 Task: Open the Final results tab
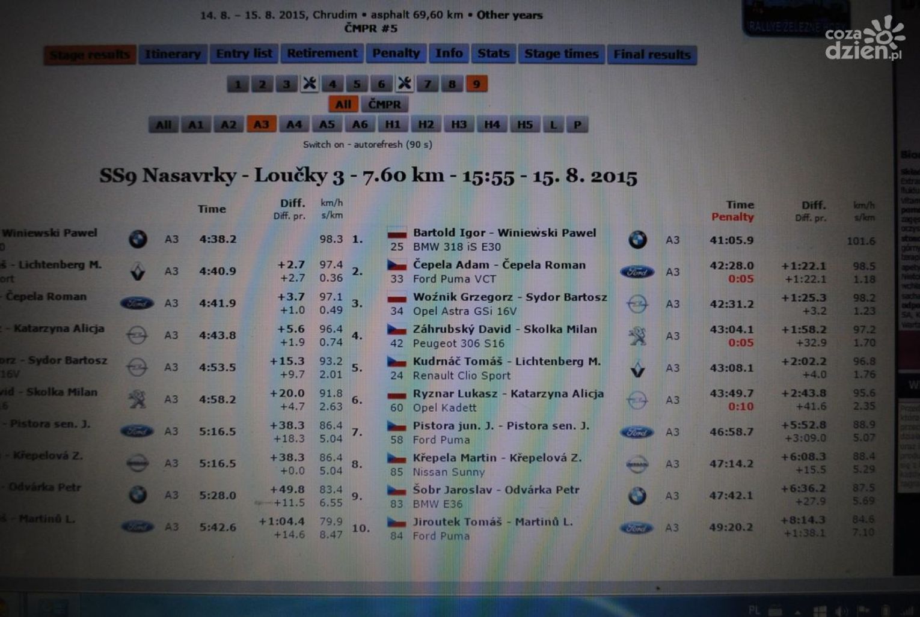pyautogui.click(x=652, y=55)
